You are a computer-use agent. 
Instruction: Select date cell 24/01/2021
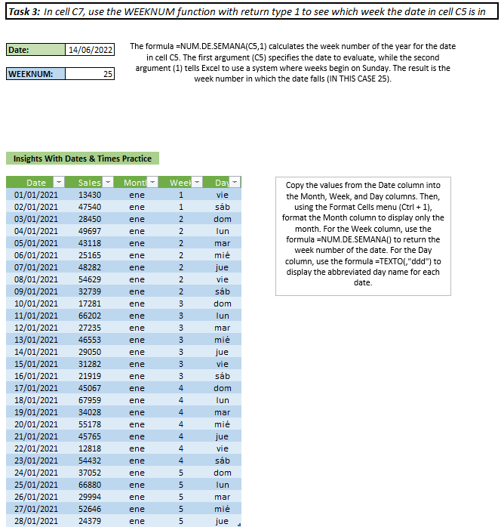point(35,473)
